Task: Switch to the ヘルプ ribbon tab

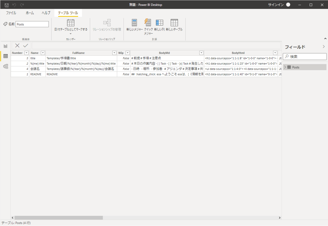Action: (x=46, y=13)
